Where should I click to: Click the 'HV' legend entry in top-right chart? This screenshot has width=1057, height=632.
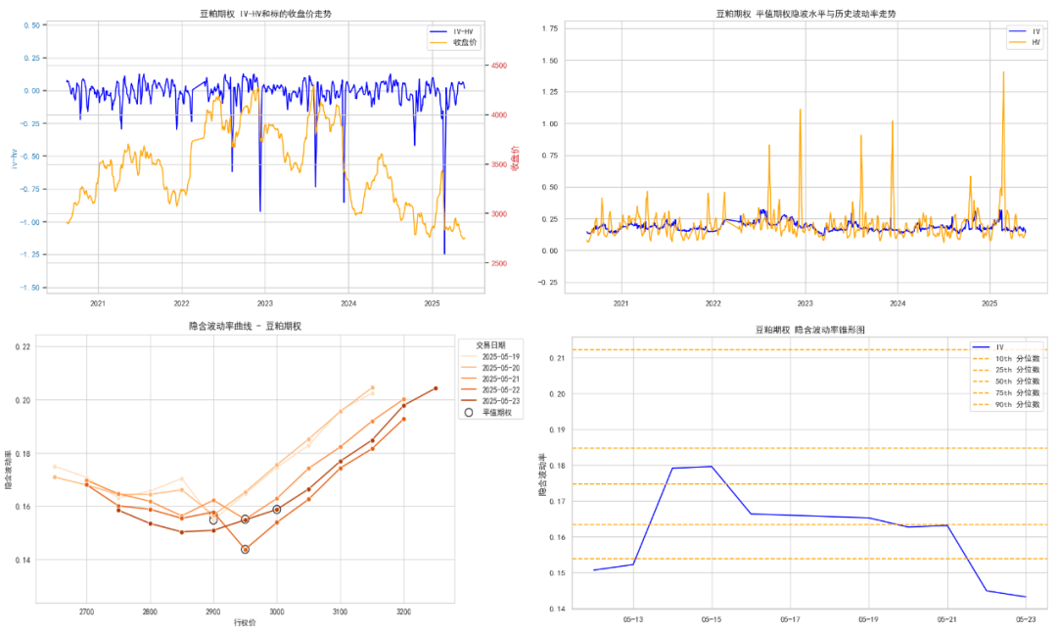point(1026,42)
